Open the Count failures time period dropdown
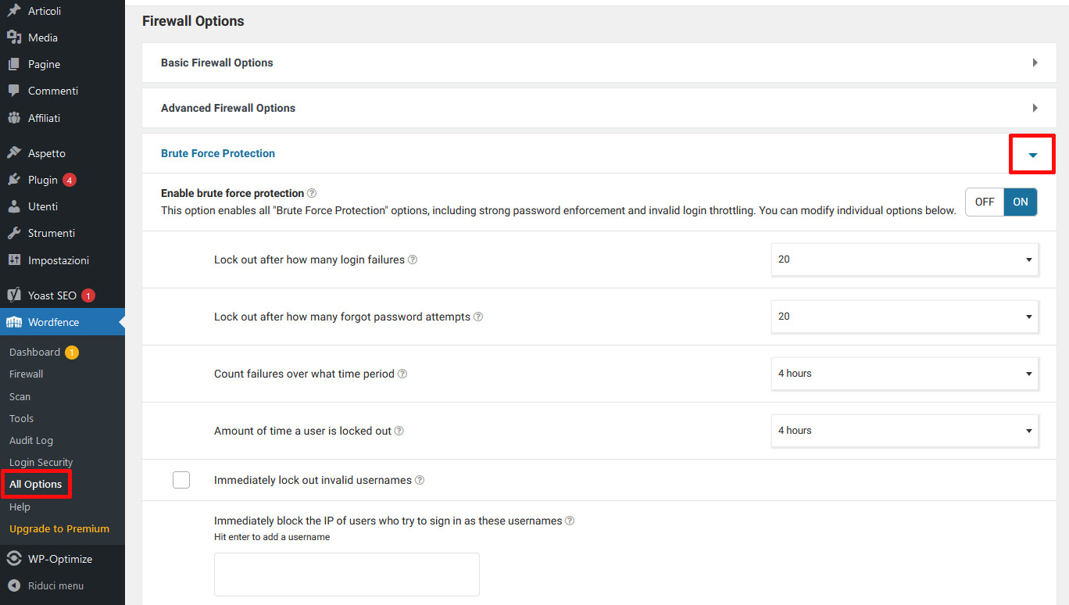The image size is (1069, 605). [905, 374]
